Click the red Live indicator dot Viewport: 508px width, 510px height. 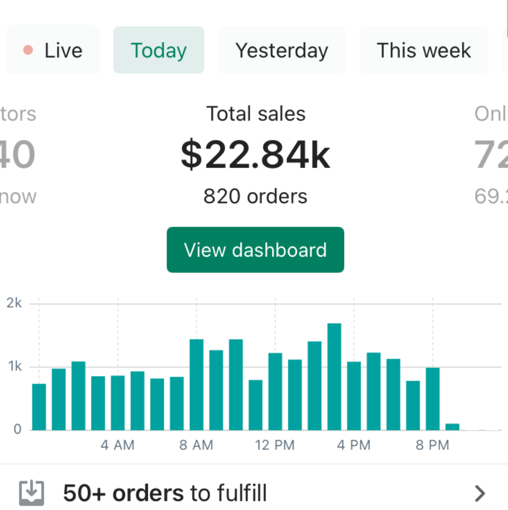pyautogui.click(x=28, y=50)
